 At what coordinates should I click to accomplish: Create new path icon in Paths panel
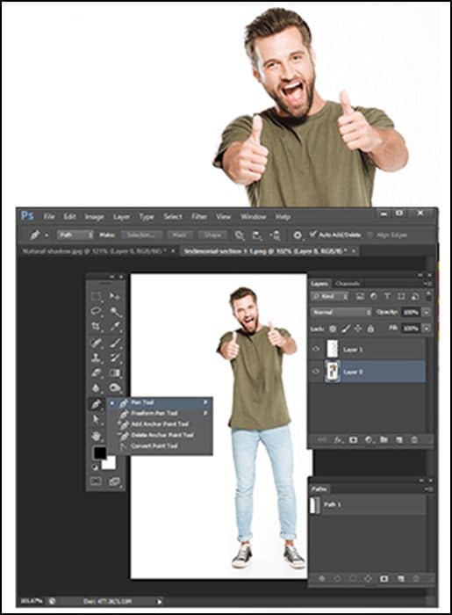(x=400, y=578)
